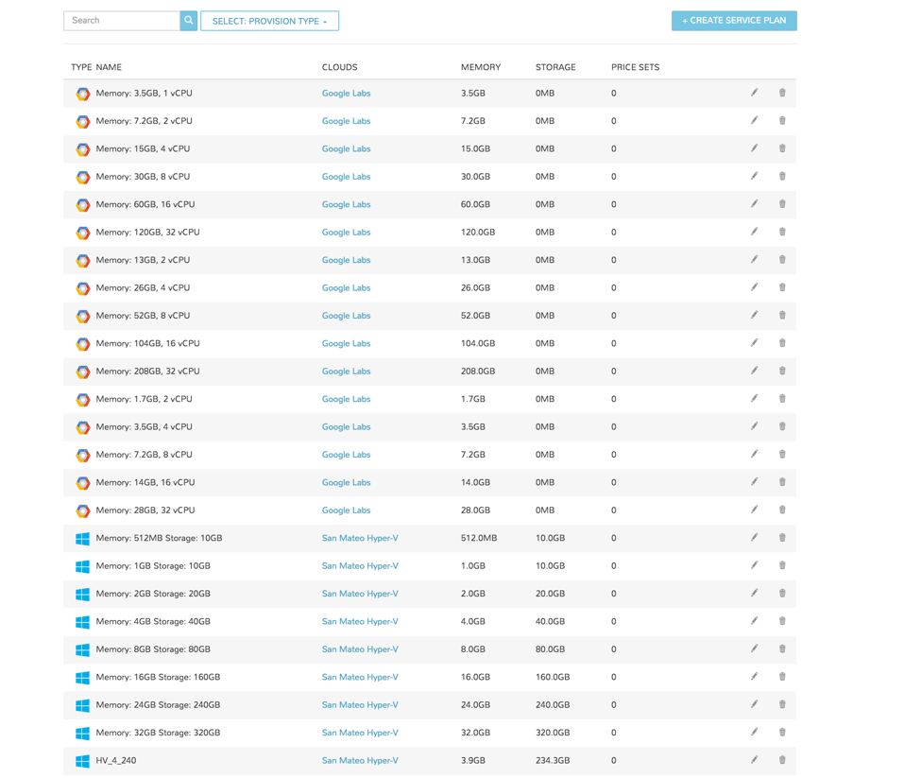
Task: Open the Select: Provision Type dropdown
Action: [269, 21]
